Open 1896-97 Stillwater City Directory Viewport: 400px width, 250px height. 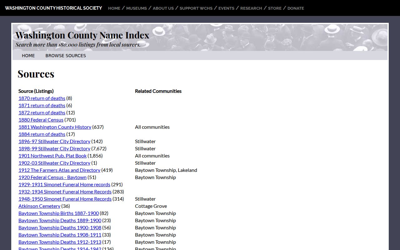click(54, 141)
